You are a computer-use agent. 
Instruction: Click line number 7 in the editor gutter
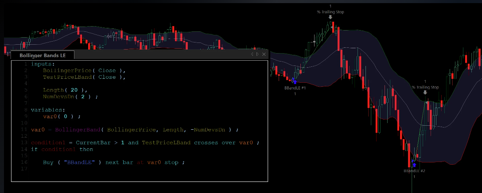[x=26, y=103]
